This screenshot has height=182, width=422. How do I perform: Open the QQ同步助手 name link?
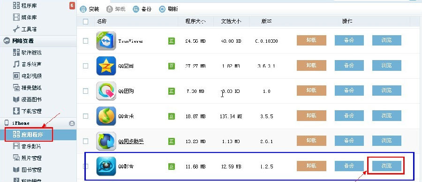[131, 141]
